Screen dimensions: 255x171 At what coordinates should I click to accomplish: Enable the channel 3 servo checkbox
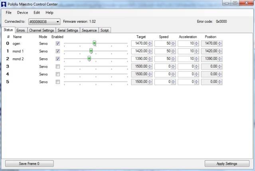(x=58, y=66)
